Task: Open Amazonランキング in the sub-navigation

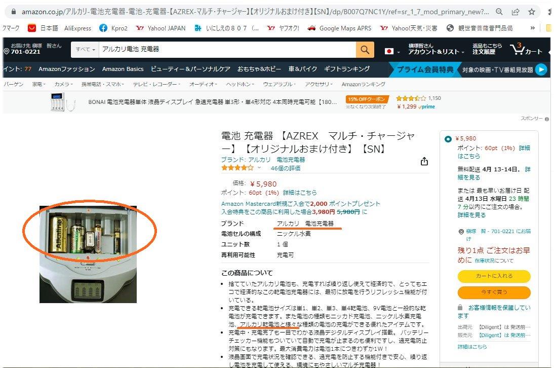Action: click(363, 84)
